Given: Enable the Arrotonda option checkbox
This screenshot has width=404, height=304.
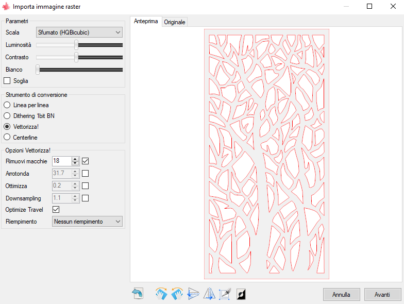Looking at the screenshot, I should pos(86,173).
